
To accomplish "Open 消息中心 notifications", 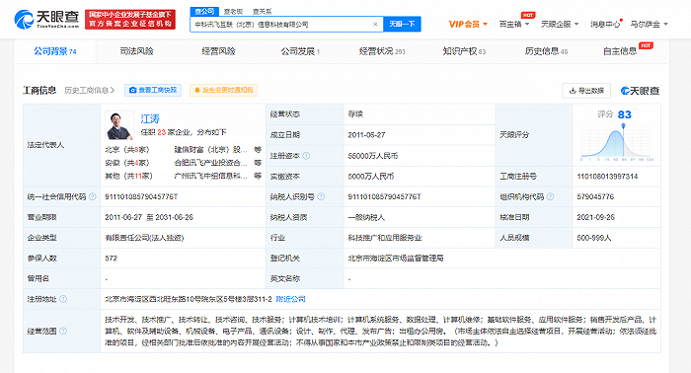I will [x=605, y=25].
